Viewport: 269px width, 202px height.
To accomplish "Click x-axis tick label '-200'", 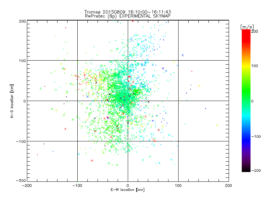I will (x=27, y=186).
